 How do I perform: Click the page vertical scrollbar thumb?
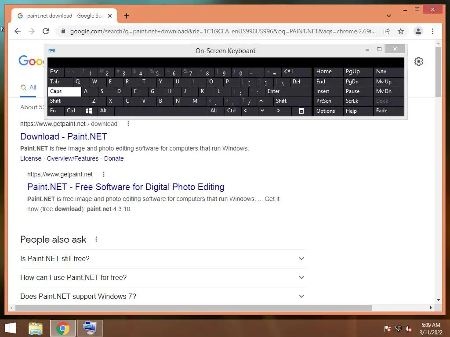438,72
